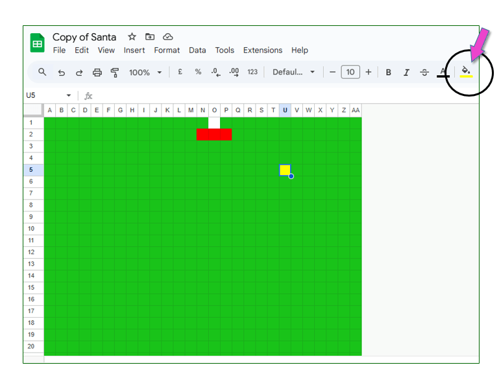This screenshot has height=376, width=499.
Task: Click the print icon
Action: pos(97,73)
